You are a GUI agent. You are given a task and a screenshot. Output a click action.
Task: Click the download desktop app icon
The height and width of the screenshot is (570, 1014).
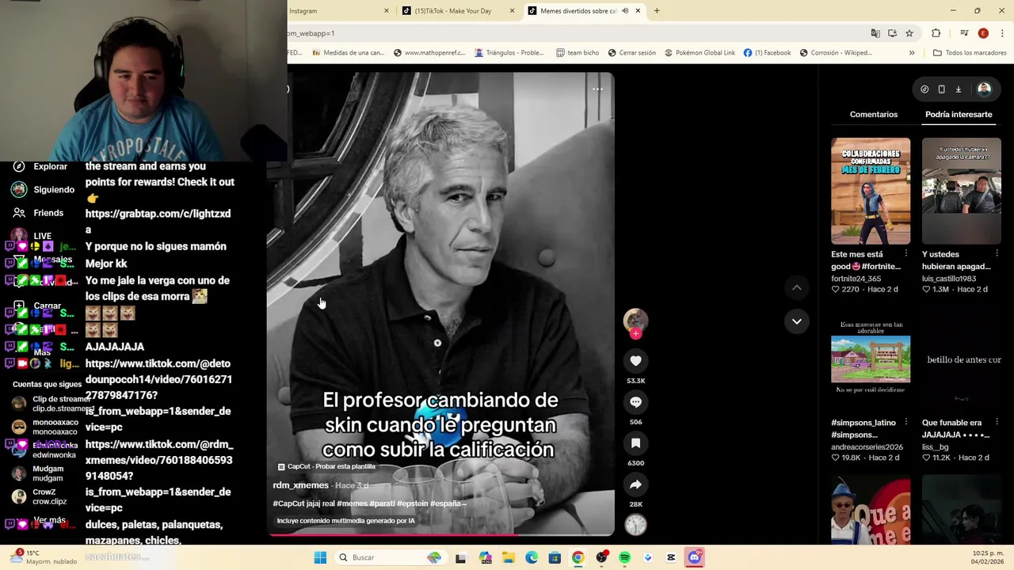click(958, 89)
